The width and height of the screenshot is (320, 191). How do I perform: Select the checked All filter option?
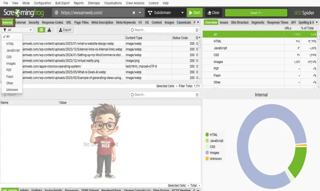point(8,36)
